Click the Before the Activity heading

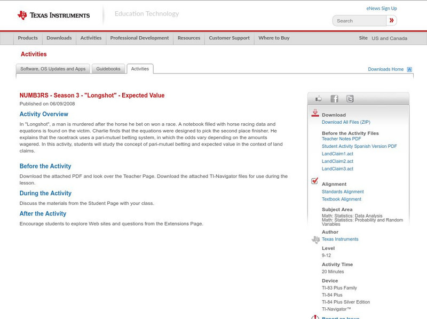click(45, 166)
